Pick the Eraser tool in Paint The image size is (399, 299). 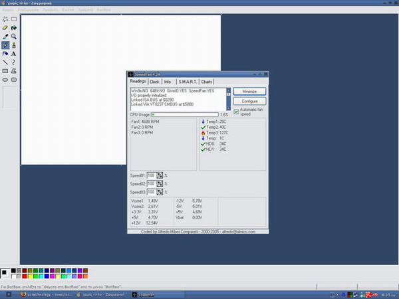[5, 28]
